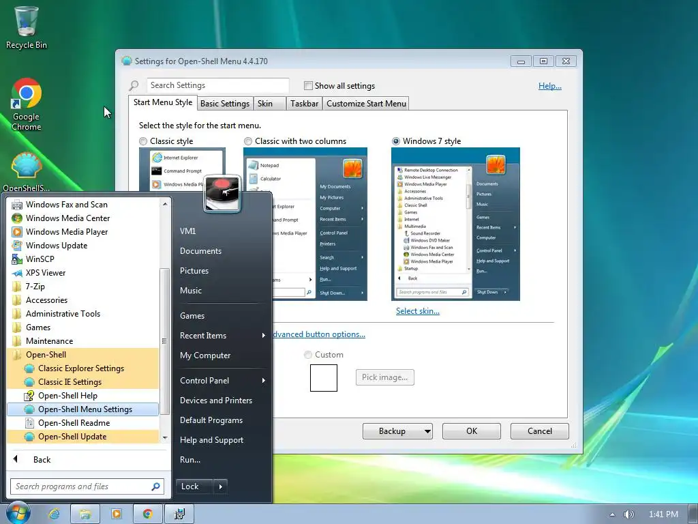Open Windows Explorer from the taskbar
This screenshot has height=524, width=698.
85,514
